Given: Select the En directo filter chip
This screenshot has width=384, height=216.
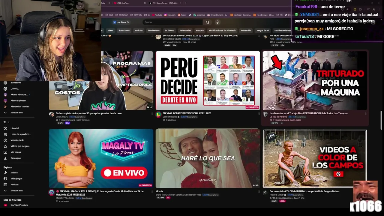Looking at the screenshot, I should click(x=169, y=30).
